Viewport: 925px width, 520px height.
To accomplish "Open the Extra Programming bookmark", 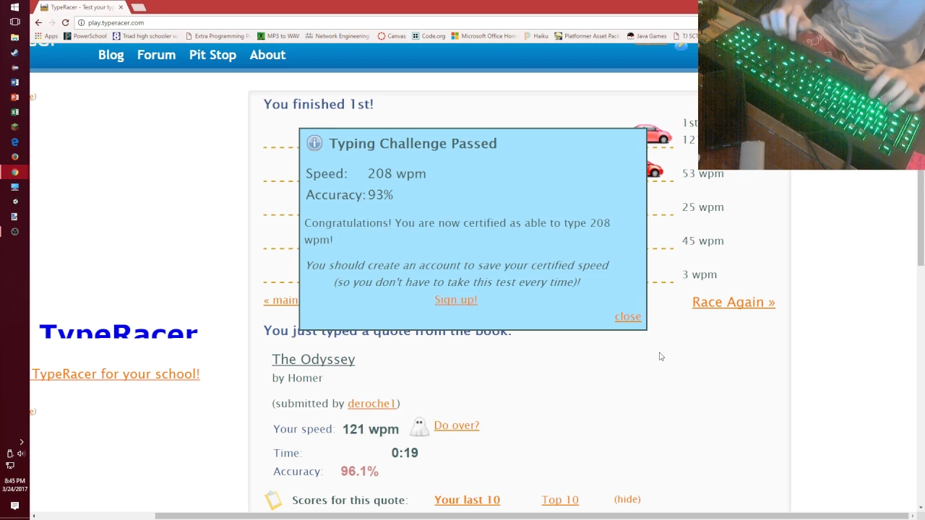I will pyautogui.click(x=218, y=36).
